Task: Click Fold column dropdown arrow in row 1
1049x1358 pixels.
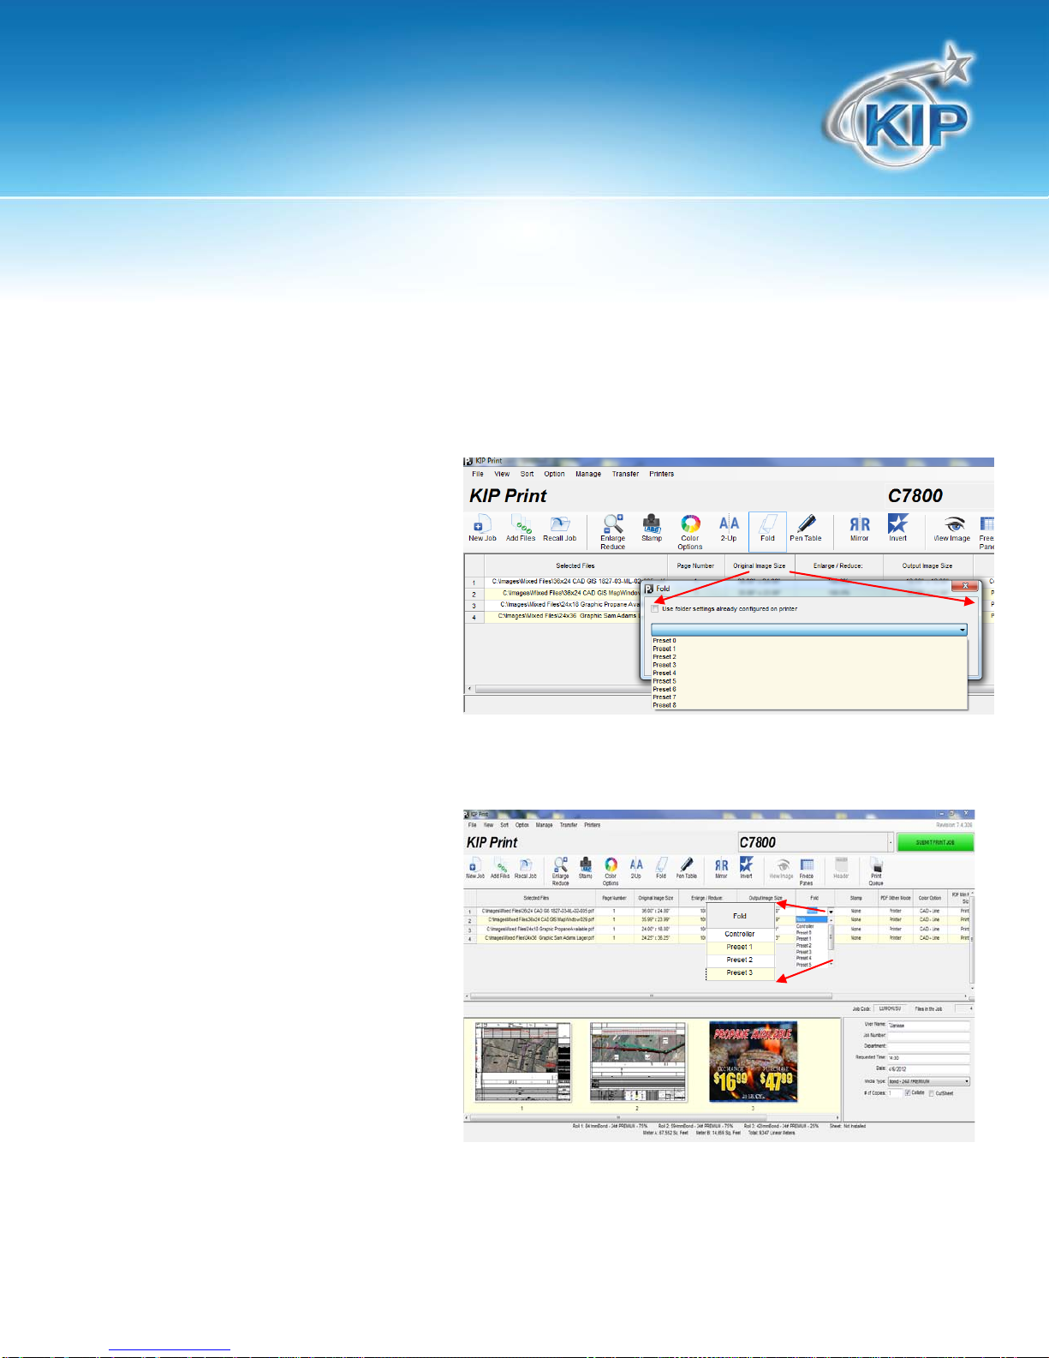Action: coord(831,912)
